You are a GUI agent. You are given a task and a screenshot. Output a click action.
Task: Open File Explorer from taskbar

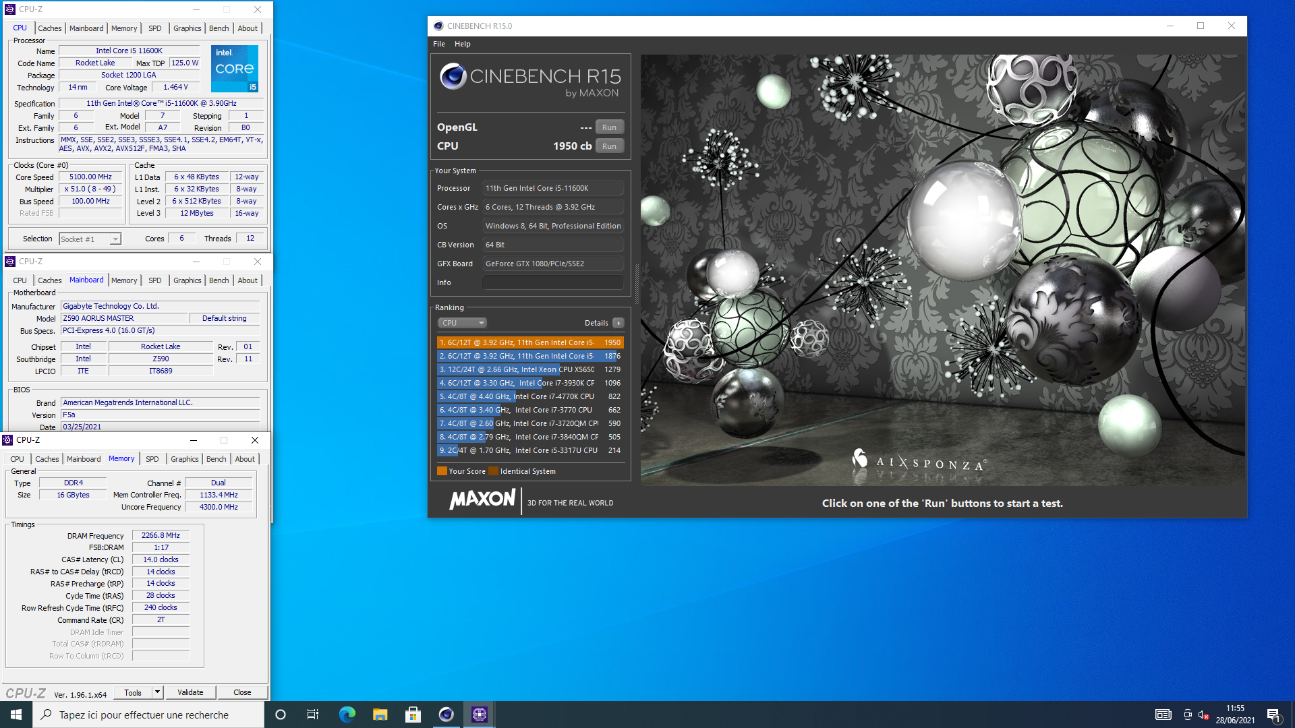[x=380, y=715]
